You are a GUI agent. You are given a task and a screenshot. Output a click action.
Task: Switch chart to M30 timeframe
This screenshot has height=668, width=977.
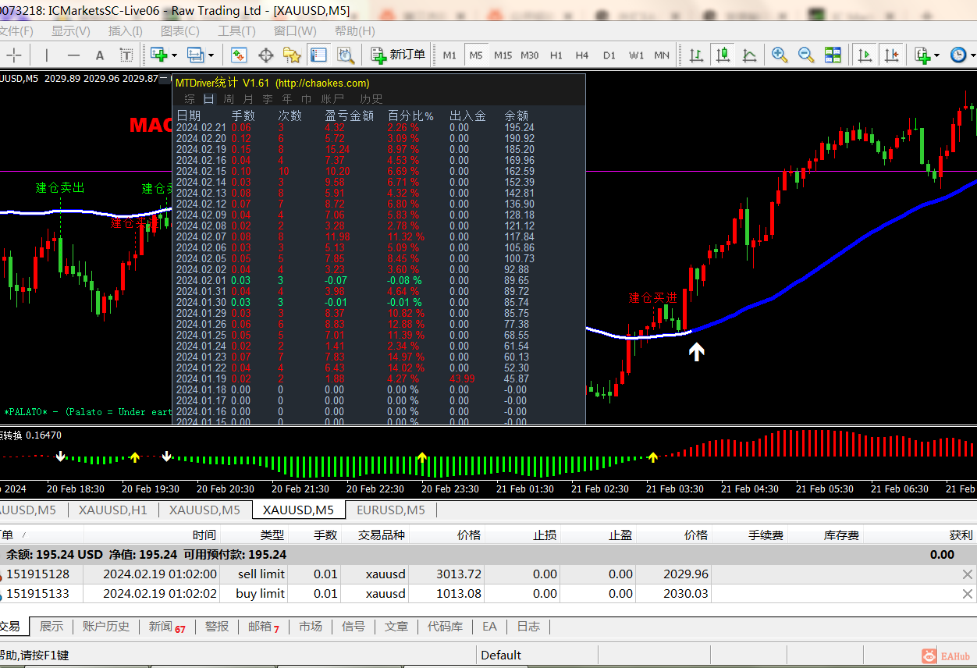coord(529,55)
